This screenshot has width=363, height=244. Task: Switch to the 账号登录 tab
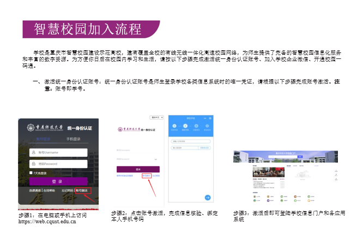click(43, 139)
